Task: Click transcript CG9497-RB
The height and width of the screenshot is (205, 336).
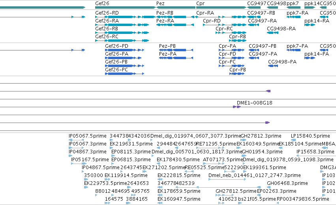Action: coord(261,13)
